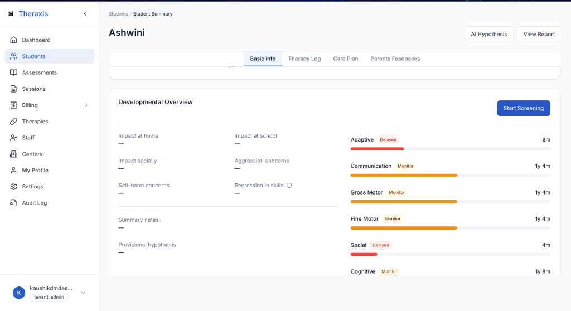Open the user account dropdown chevron
571x311 pixels.
click(83, 293)
